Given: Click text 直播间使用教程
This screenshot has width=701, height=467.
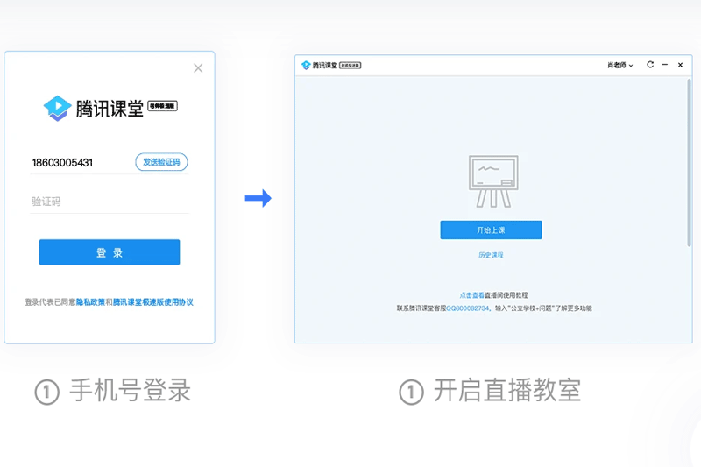Looking at the screenshot, I should coord(506,295).
